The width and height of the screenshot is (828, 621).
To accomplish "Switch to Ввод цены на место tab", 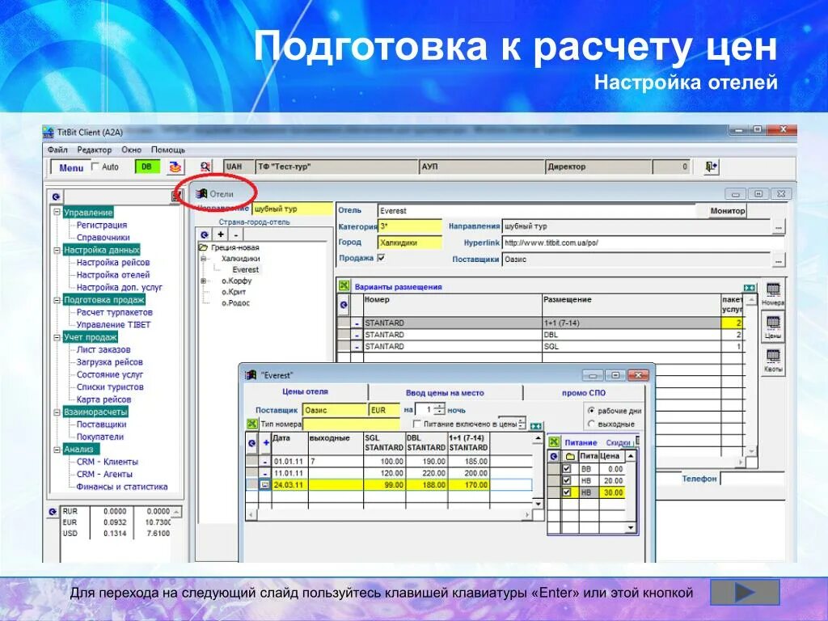I will pos(445,393).
